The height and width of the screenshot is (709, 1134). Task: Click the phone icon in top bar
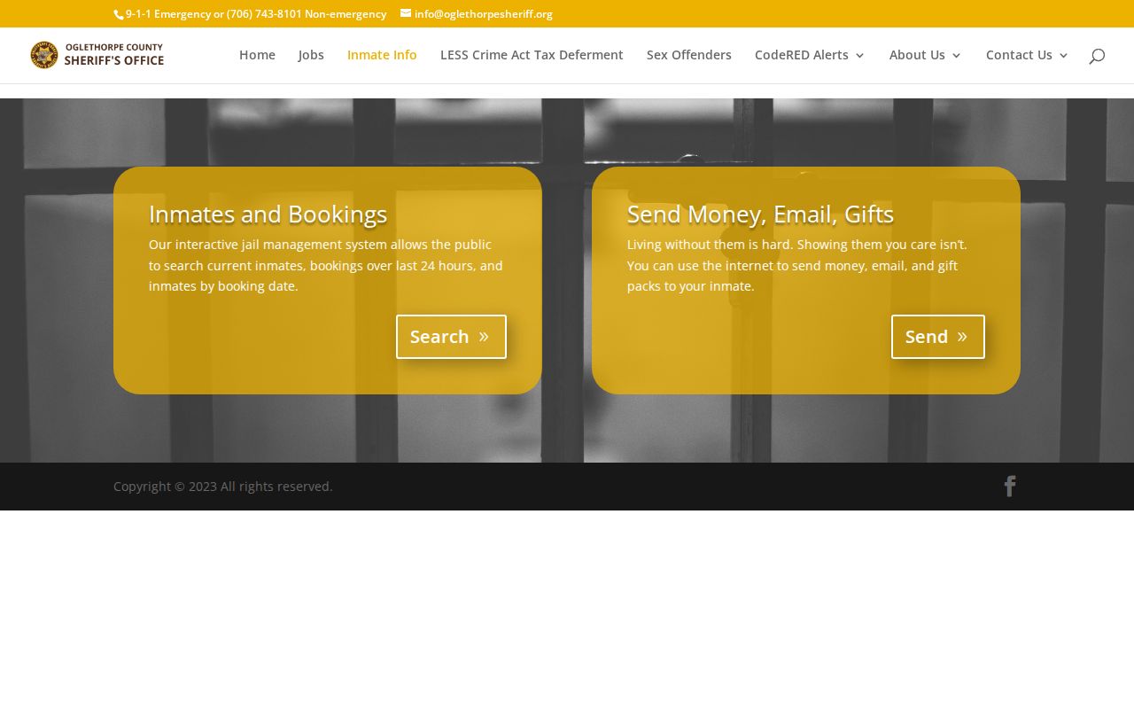pyautogui.click(x=119, y=14)
